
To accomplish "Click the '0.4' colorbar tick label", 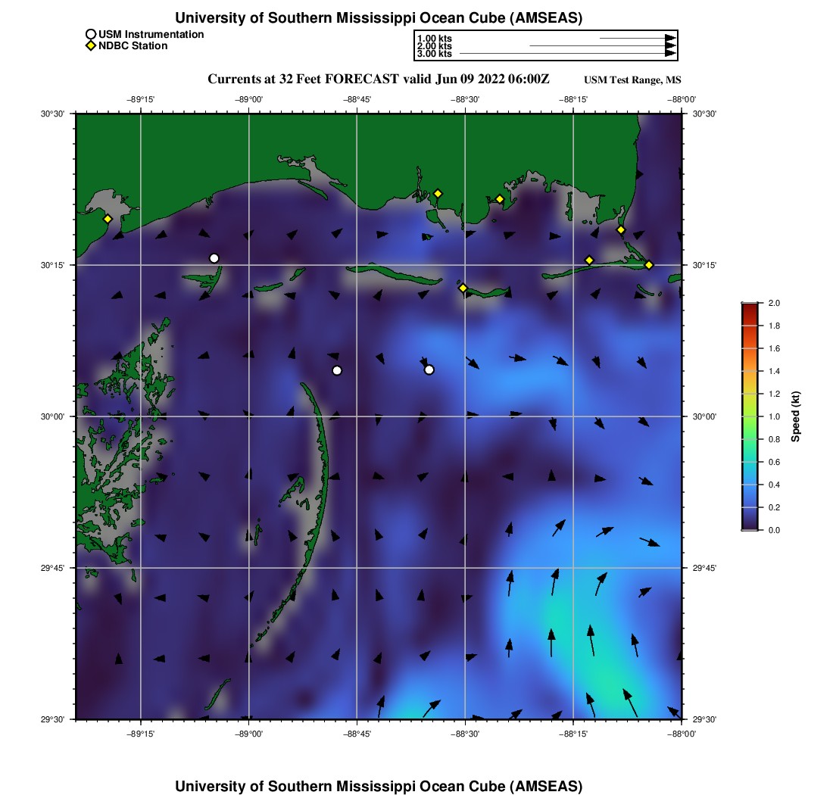I will pos(774,485).
